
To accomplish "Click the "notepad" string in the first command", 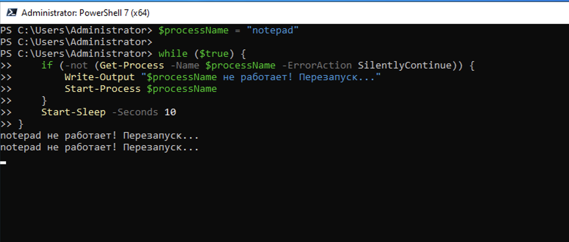I will [x=273, y=30].
